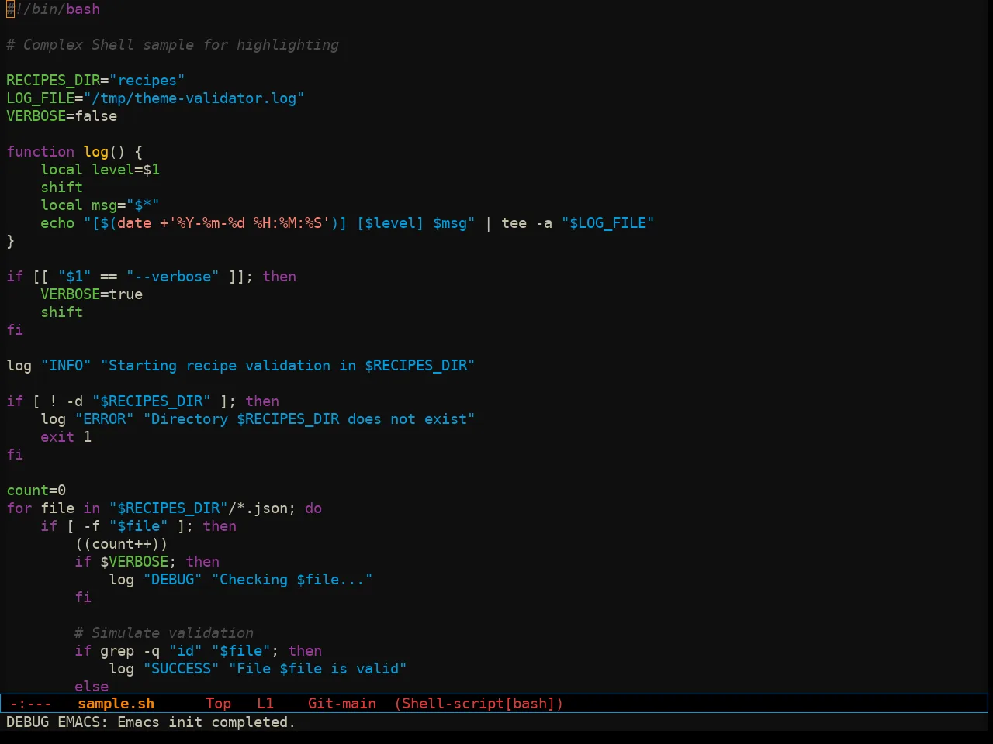Click the "File $file is valid" string
This screenshot has width=993, height=744.
(x=317, y=669)
